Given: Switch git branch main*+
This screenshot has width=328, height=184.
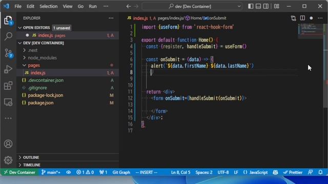Looking at the screenshot, I should [x=51, y=172].
